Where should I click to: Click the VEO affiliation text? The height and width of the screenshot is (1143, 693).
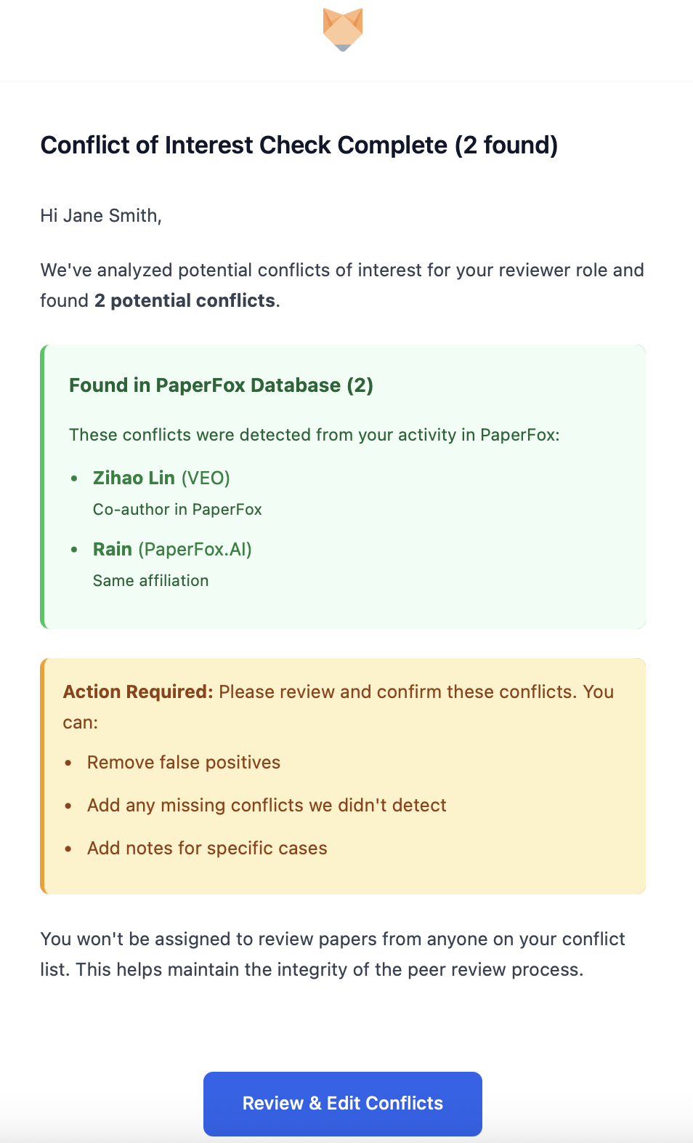[206, 478]
